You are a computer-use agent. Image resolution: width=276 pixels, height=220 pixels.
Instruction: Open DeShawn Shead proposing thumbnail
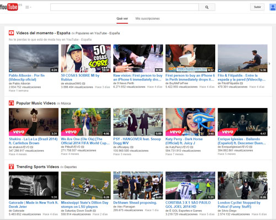click(x=138, y=185)
